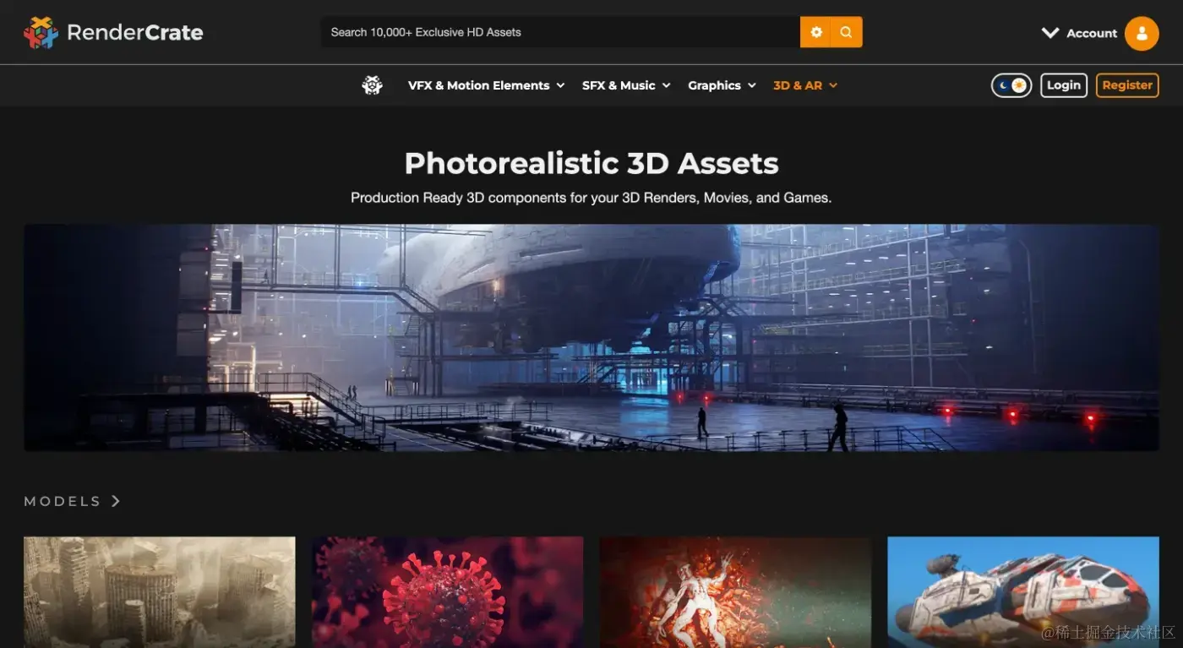Click the RenderCrate logo icon

coord(40,32)
